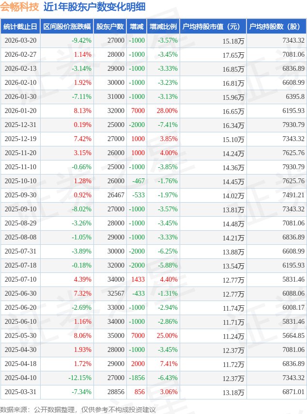This screenshot has height=414, width=307.
Task: Select the 2025-05-30 date cell
Action: pyautogui.click(x=20, y=335)
